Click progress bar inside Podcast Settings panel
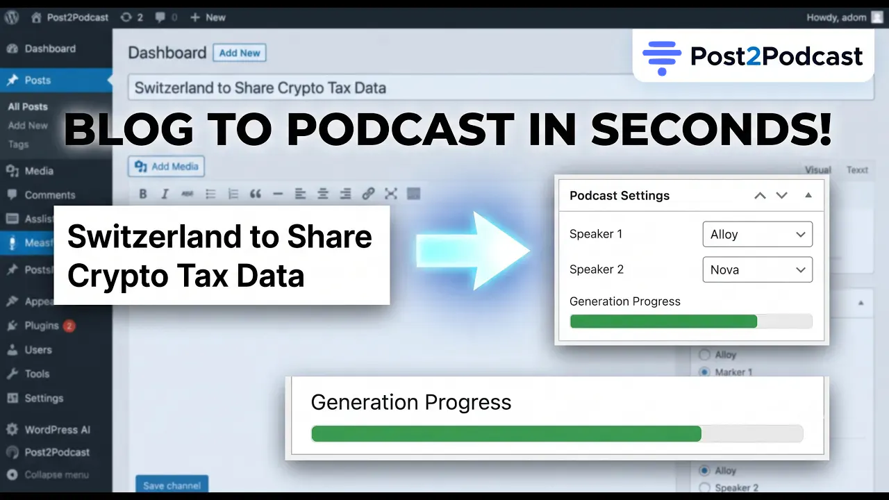Image resolution: width=889 pixels, height=500 pixels. (x=691, y=322)
